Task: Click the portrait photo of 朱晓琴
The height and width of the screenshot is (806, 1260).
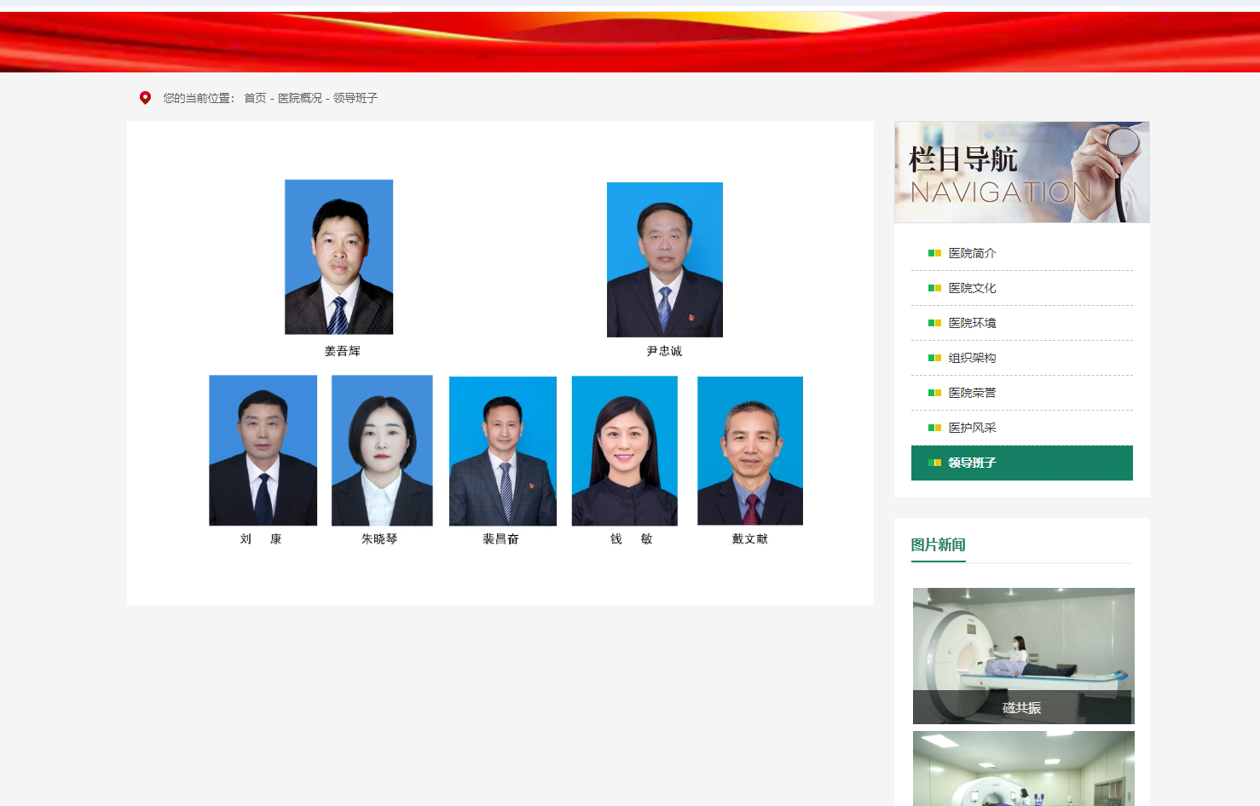Action: (x=382, y=451)
